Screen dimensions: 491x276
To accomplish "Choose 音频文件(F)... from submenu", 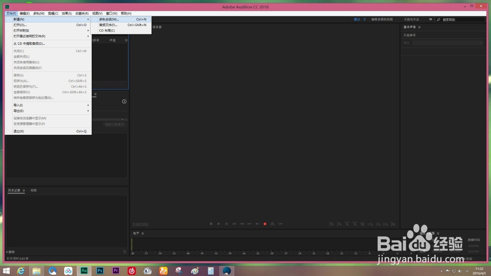I will click(x=121, y=25).
